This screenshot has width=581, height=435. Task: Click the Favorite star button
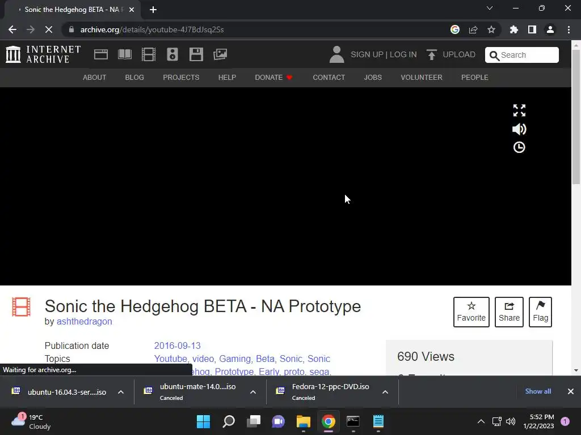(x=471, y=312)
